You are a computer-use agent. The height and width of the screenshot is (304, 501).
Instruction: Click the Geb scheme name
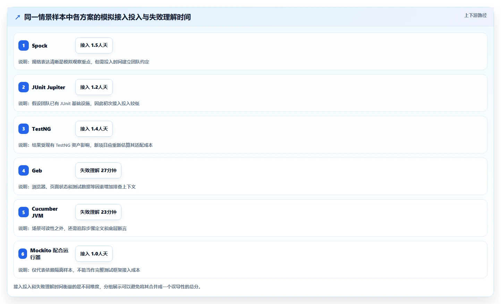(x=37, y=170)
